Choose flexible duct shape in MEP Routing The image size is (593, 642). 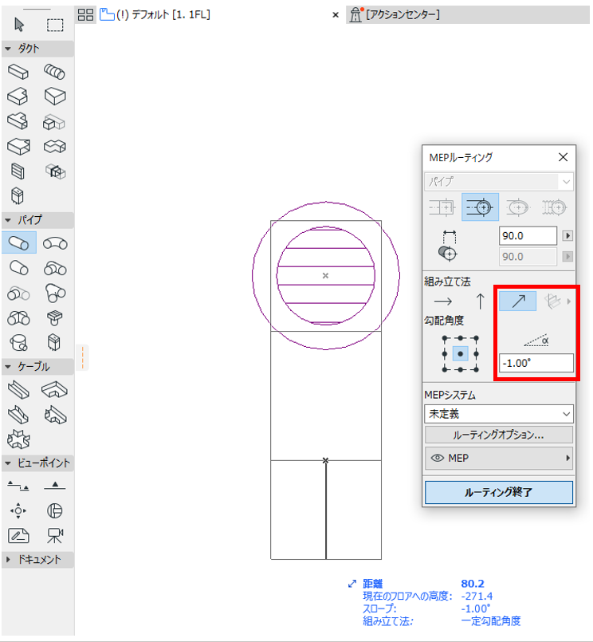point(554,207)
